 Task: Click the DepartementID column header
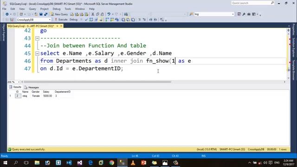pyautogui.click(x=63, y=92)
